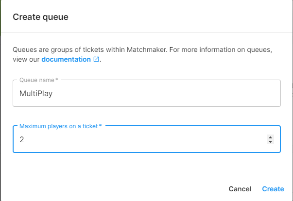Click the dimmed backdrop left of dialog

coord(0,101)
